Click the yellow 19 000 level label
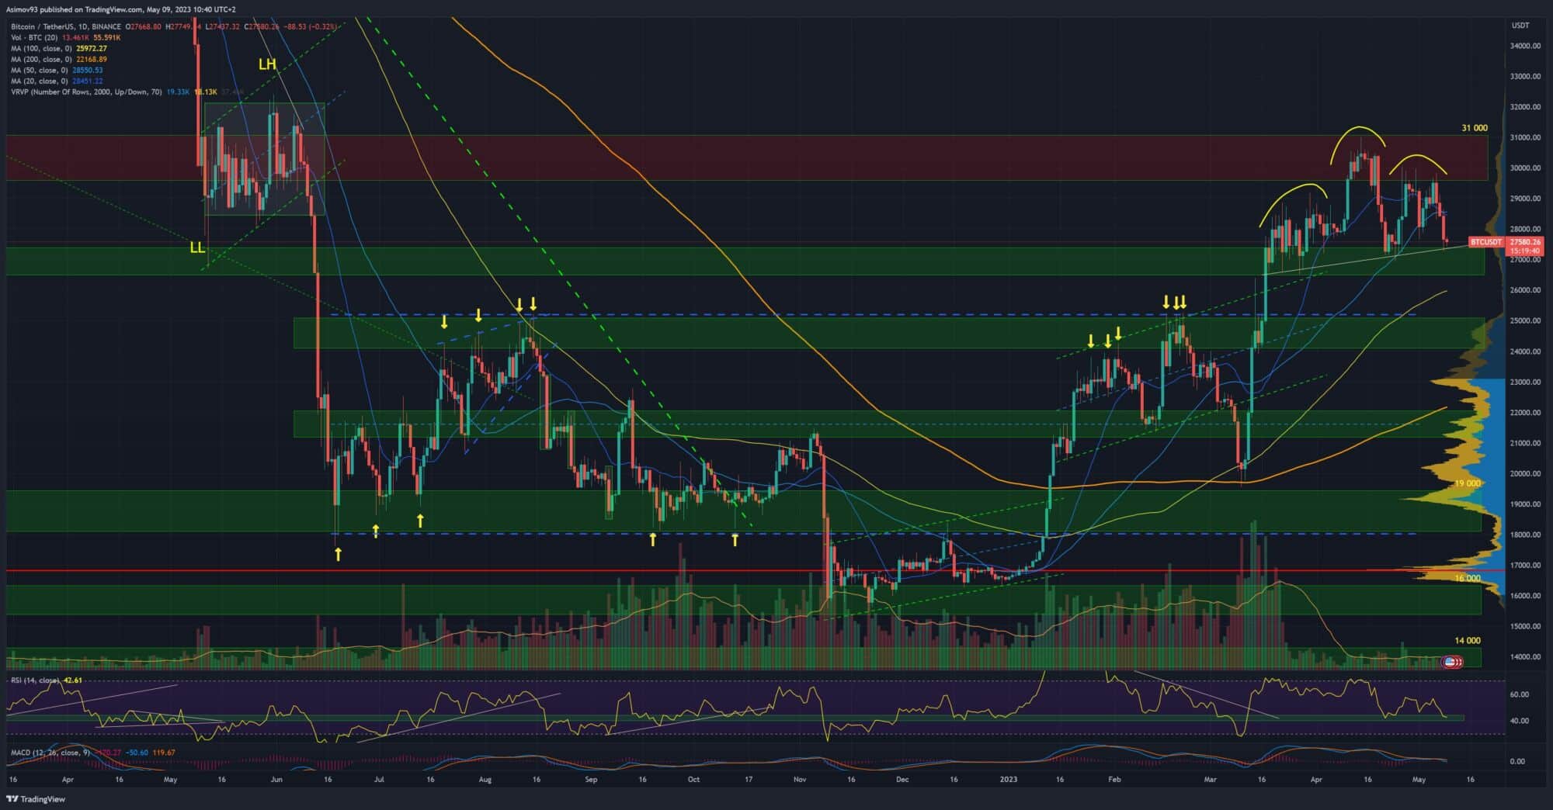 1468,483
